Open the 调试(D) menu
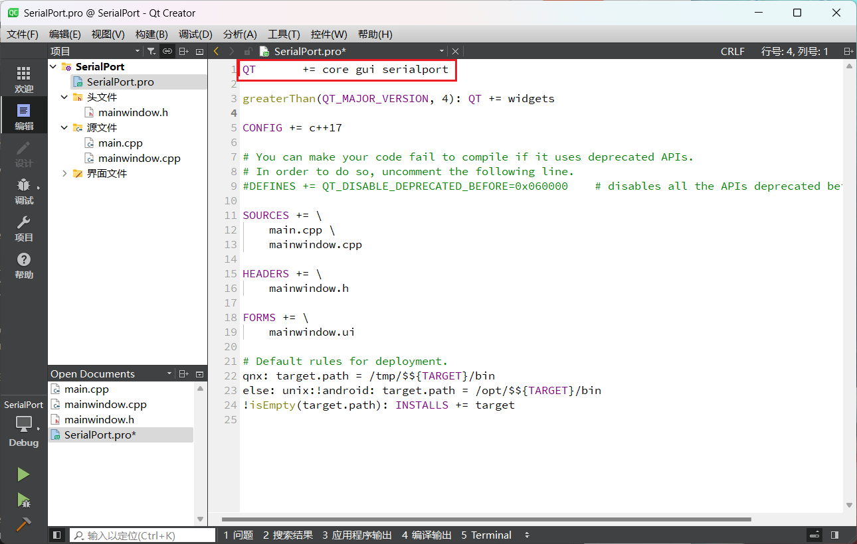 point(195,34)
